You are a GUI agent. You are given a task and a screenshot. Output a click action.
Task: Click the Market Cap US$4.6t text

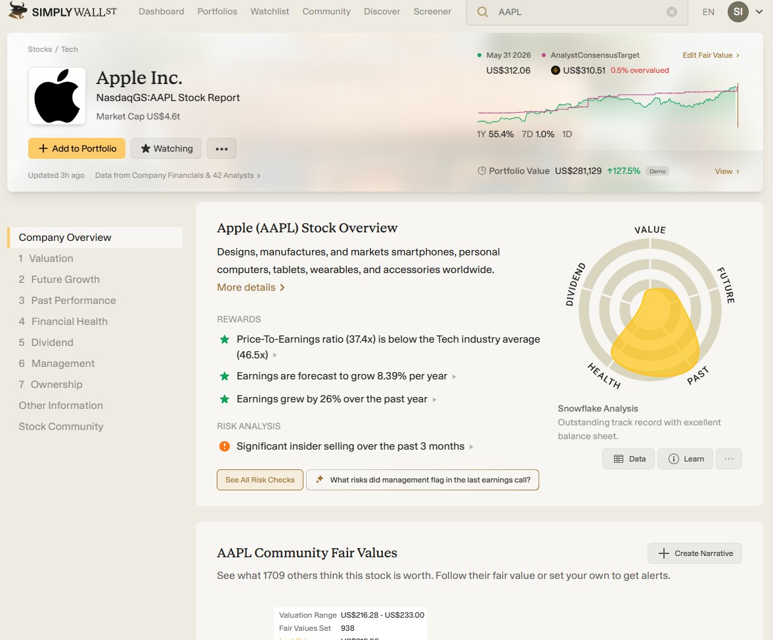[138, 116]
